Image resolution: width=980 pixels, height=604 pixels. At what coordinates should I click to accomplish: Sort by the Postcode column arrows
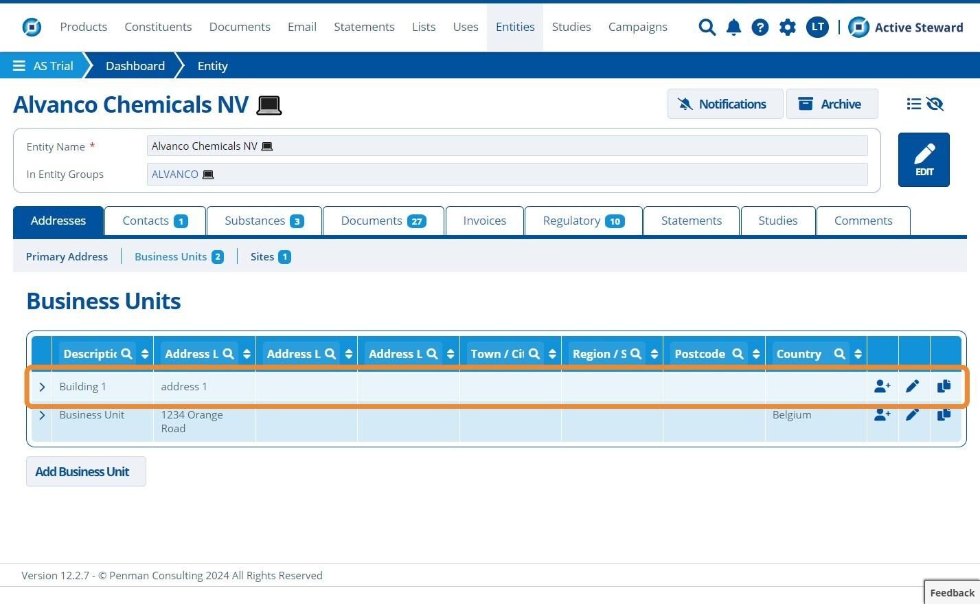[x=756, y=354]
